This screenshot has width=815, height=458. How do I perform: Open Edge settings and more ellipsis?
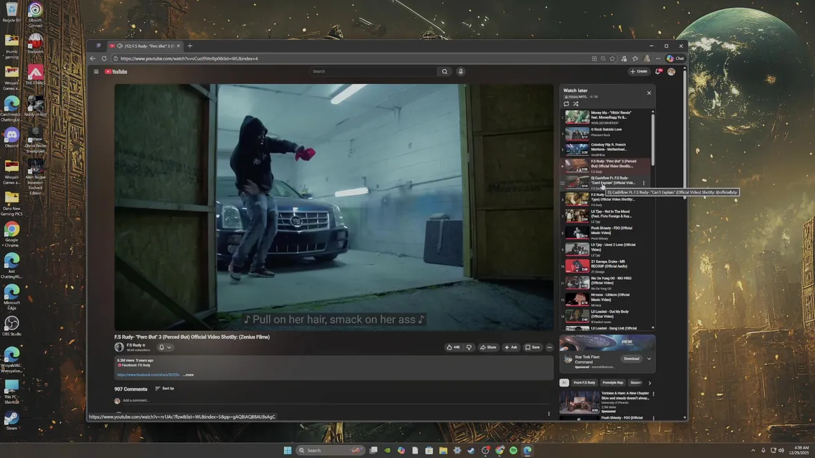click(658, 59)
